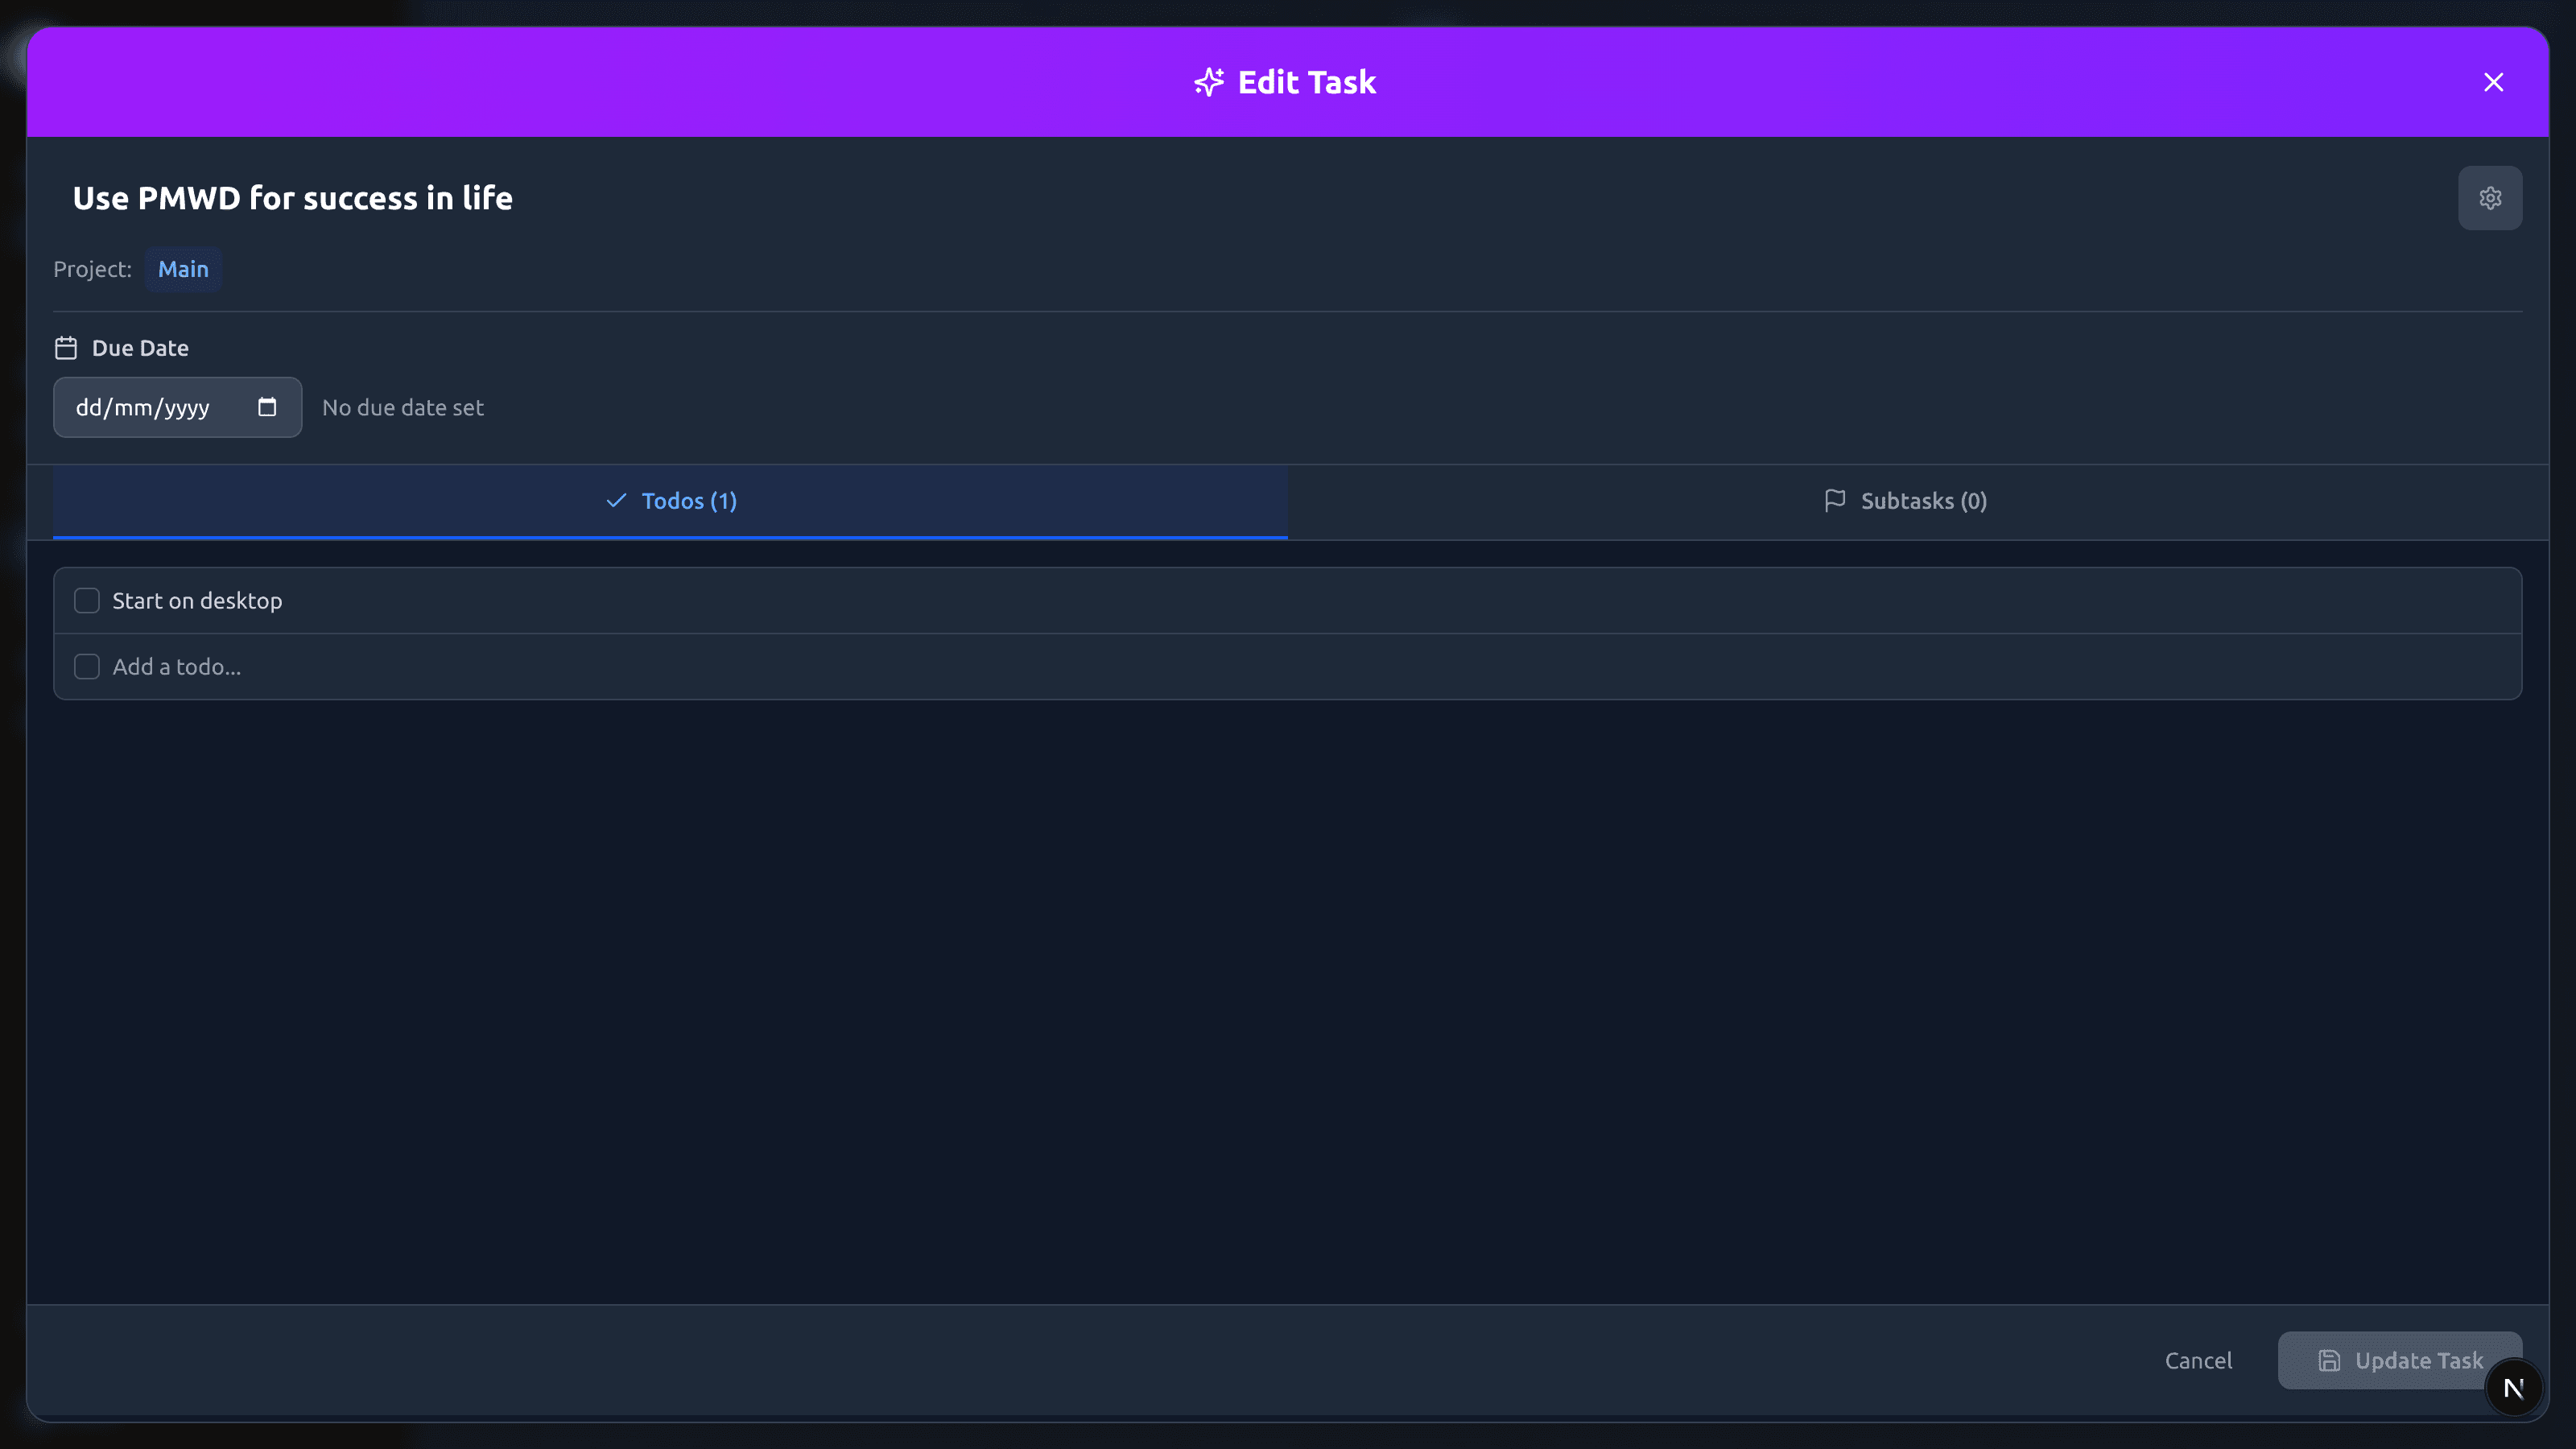This screenshot has width=2576, height=1449.
Task: Click the Next.js N badge icon
Action: point(2513,1387)
